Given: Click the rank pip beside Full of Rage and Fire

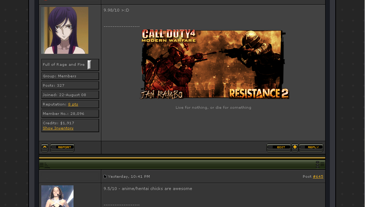Looking at the screenshot, I should pos(89,65).
